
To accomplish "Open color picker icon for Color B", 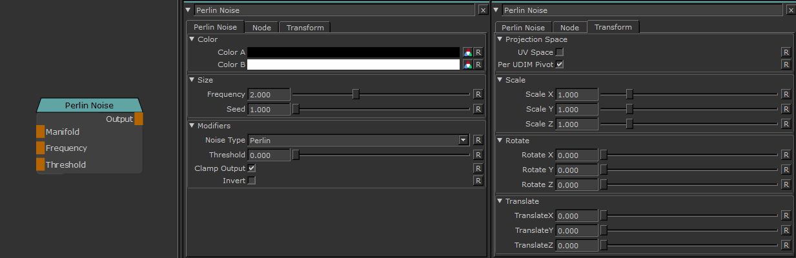I will [467, 64].
